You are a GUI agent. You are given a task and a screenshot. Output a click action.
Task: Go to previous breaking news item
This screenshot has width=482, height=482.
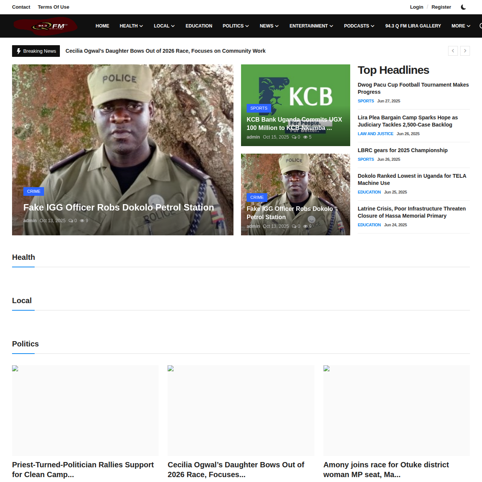pos(453,51)
